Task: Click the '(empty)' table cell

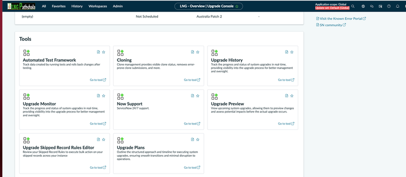Action: 27,17
